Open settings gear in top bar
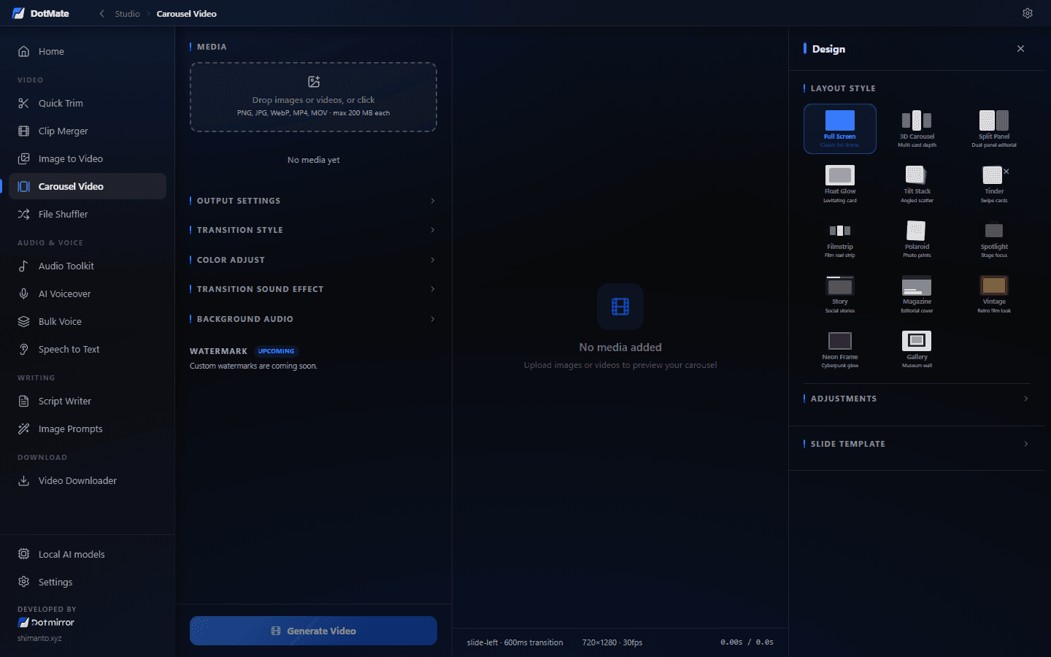 1028,13
